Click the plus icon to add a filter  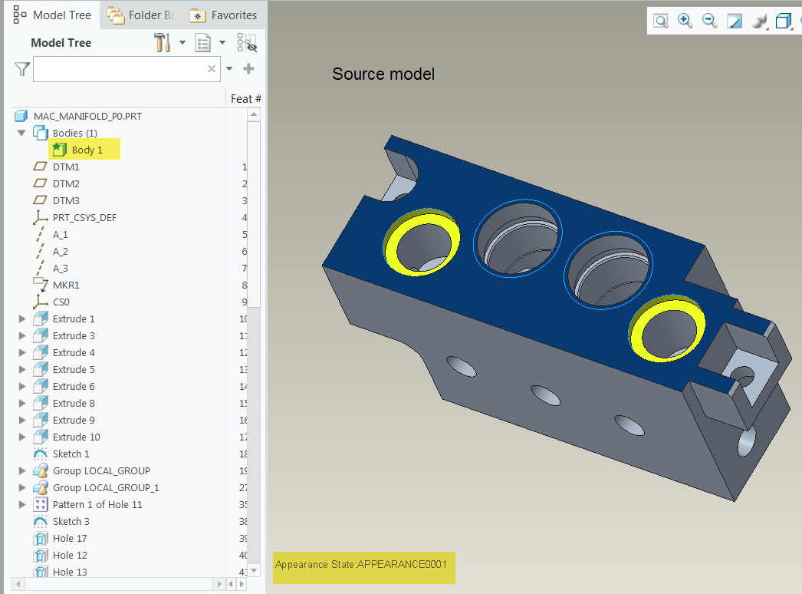click(248, 68)
